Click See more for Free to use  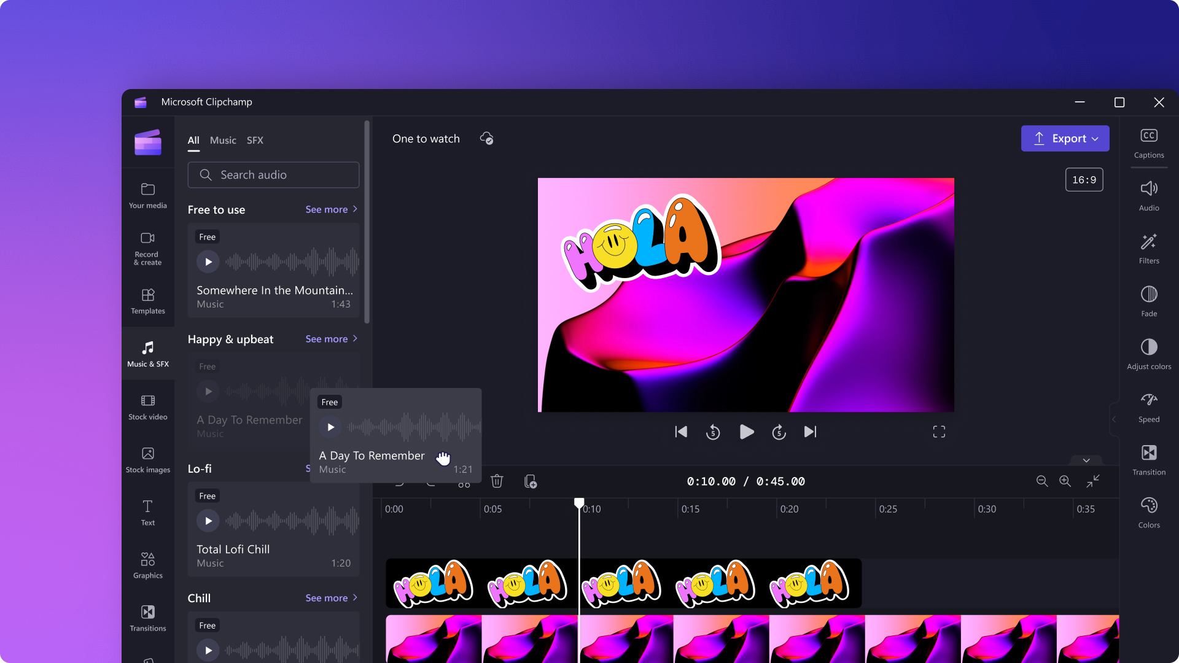click(x=331, y=209)
